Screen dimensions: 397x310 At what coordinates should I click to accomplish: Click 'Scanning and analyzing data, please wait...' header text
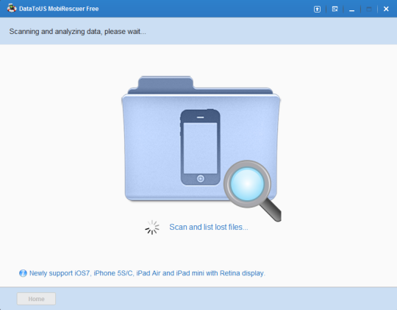coord(77,32)
